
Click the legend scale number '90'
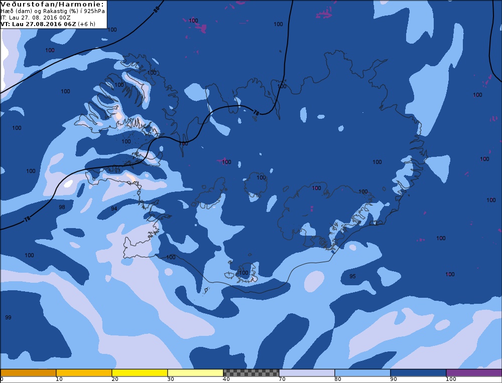[394, 379]
